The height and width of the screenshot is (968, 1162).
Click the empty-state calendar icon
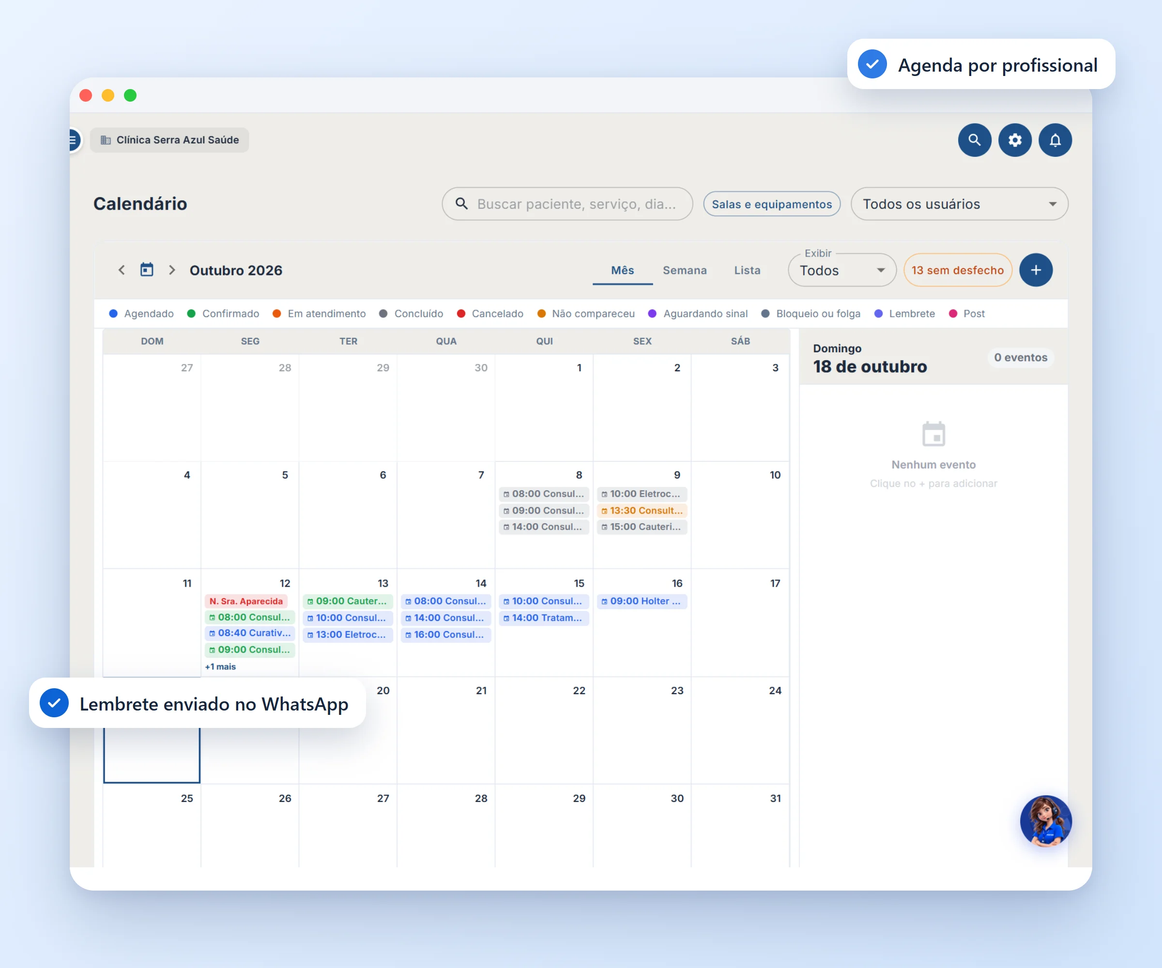933,434
